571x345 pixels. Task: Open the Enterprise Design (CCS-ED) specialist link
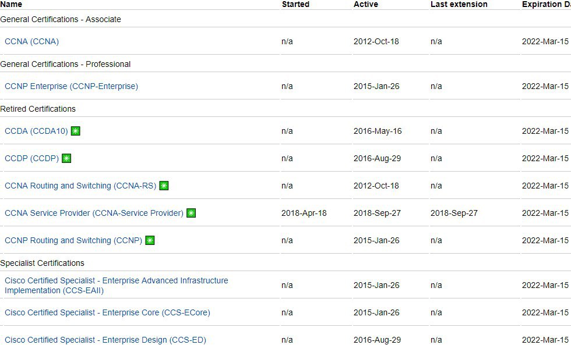[105, 340]
